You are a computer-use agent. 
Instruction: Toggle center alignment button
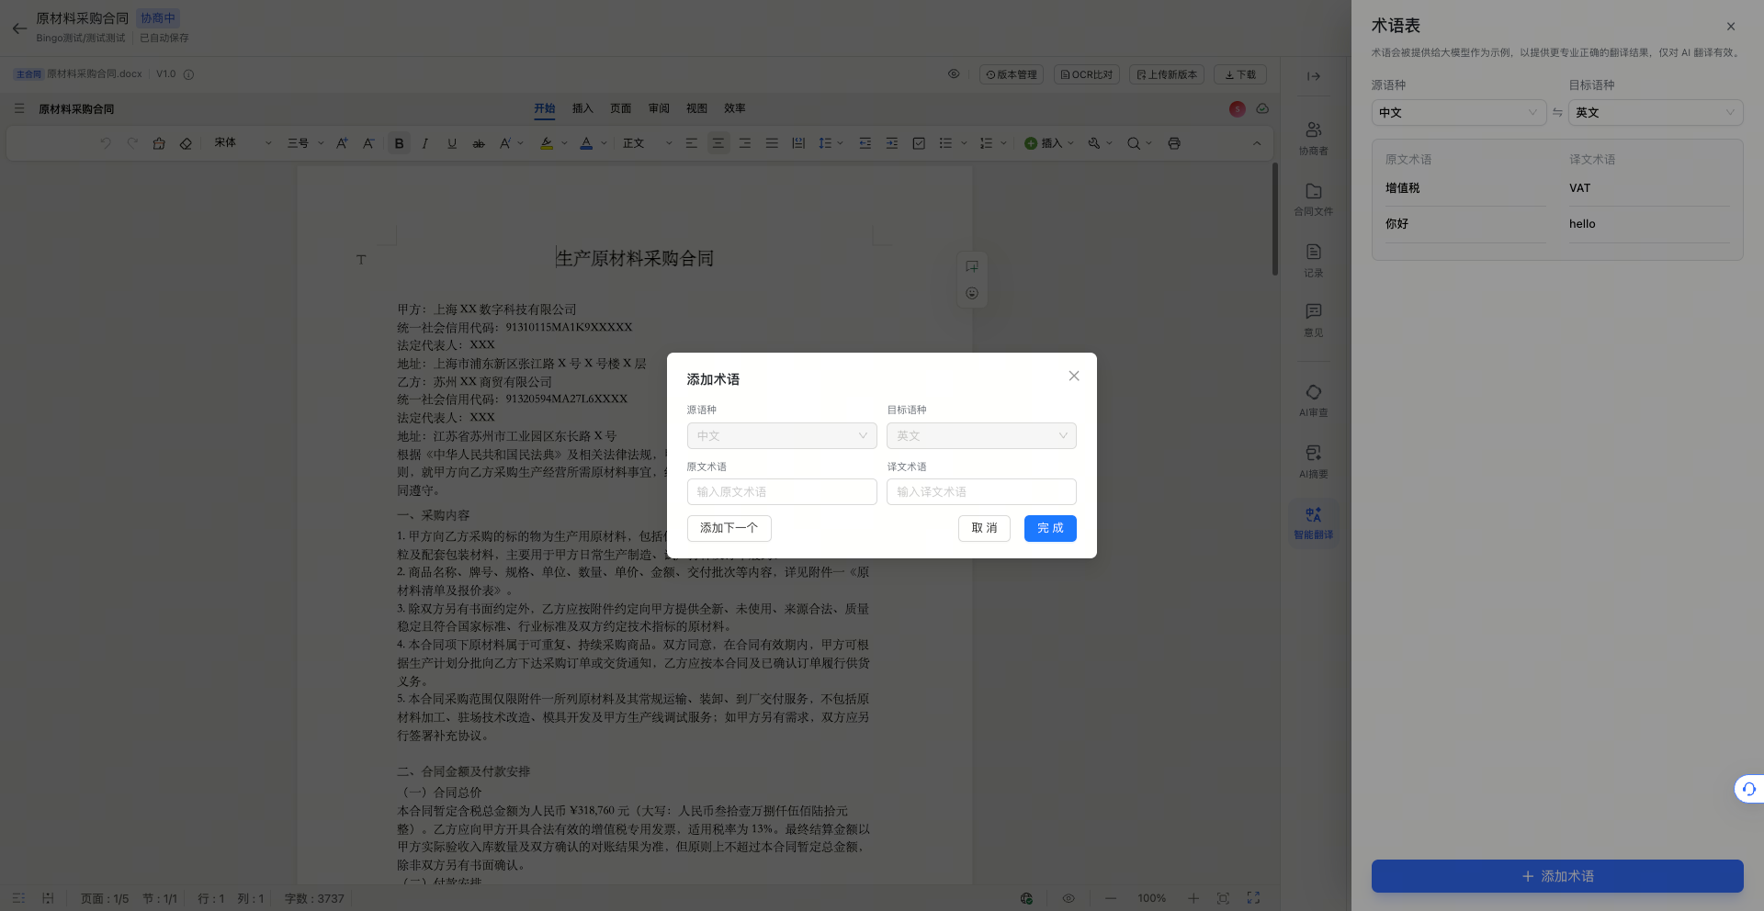[x=718, y=143]
